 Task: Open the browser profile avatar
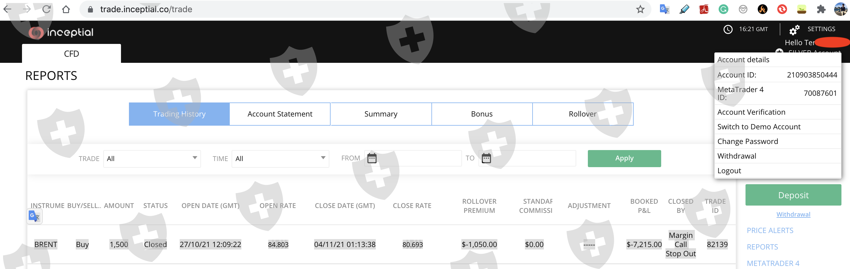(841, 9)
